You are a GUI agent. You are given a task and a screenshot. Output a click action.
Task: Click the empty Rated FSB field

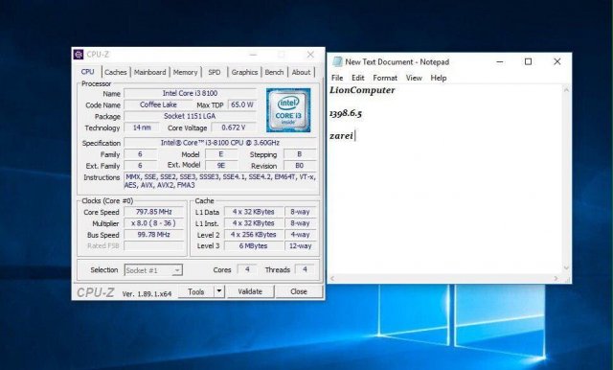153,246
